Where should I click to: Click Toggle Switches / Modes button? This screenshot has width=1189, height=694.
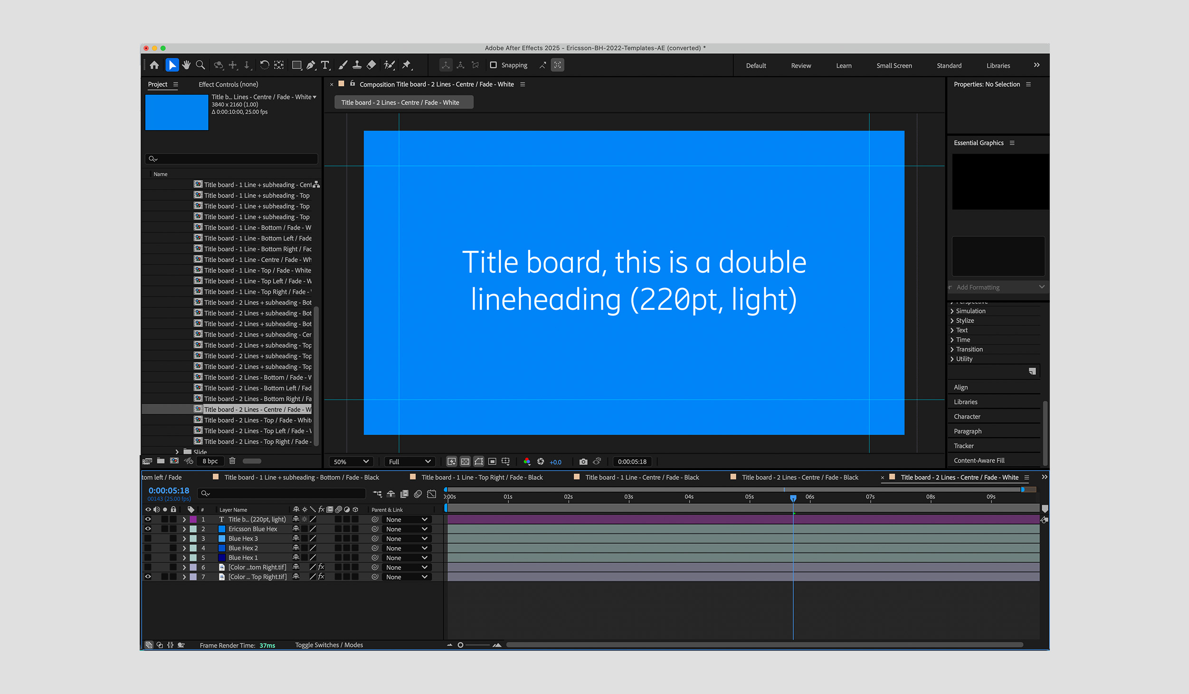click(329, 645)
